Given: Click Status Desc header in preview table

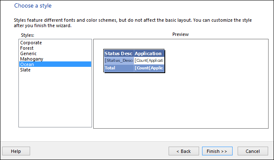Looking at the screenshot, I should click(119, 53).
